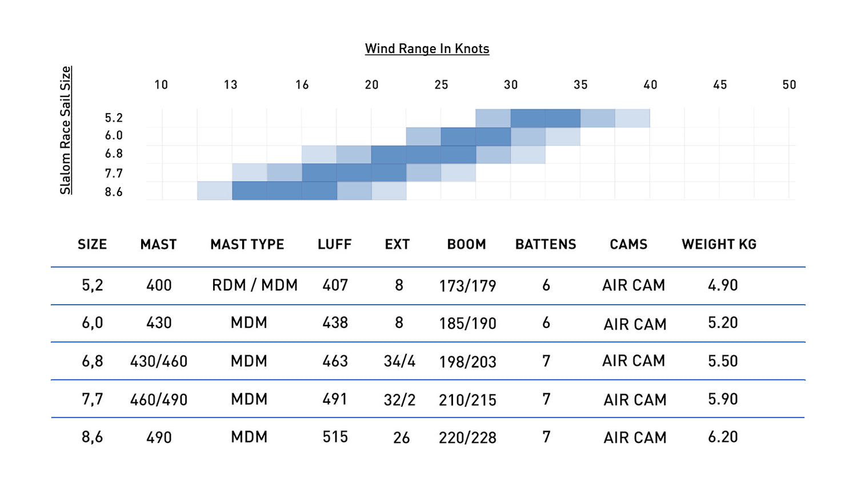
Task: Click the WEIGHT KG column header
Action: click(719, 245)
